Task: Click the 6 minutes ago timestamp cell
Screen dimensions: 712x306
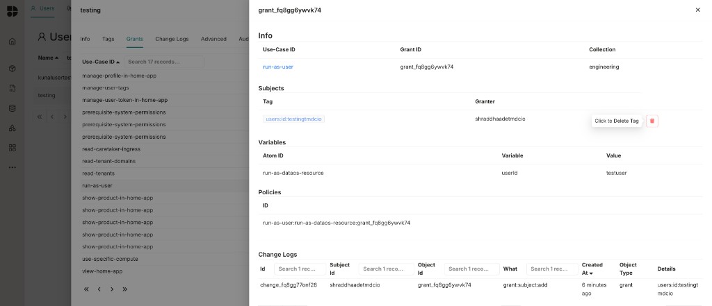Action: pyautogui.click(x=594, y=289)
